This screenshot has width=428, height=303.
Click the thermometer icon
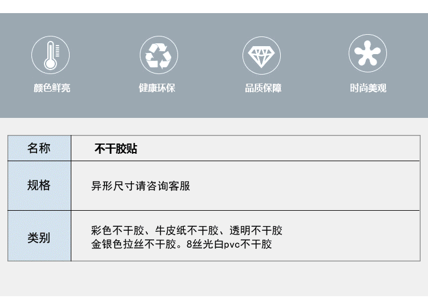(50, 55)
